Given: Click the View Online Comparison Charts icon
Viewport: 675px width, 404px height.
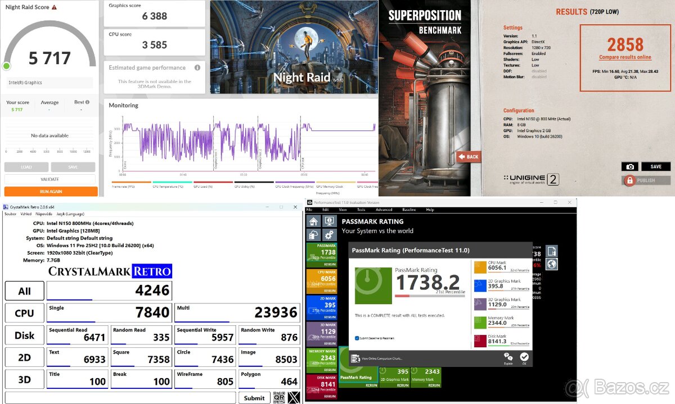Looking at the screenshot, I should click(355, 358).
